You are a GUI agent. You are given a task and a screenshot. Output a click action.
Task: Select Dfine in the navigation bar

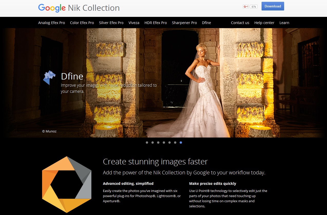click(206, 23)
